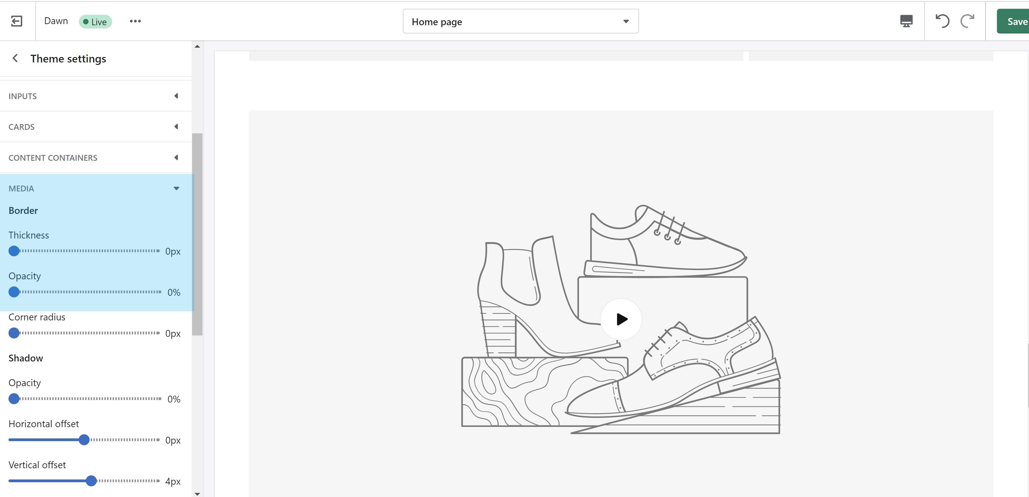Click the Vertical offset slider handle
Viewport: 1029px width, 497px height.
point(91,481)
